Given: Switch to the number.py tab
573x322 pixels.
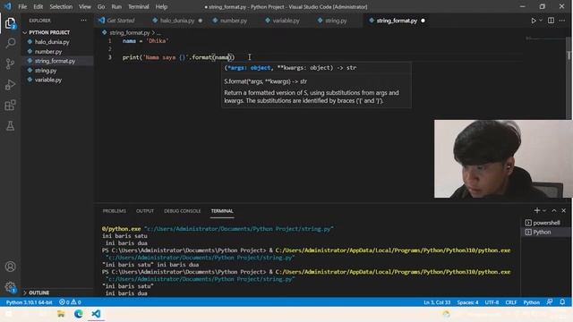Looking at the screenshot, I should pyautogui.click(x=233, y=21).
